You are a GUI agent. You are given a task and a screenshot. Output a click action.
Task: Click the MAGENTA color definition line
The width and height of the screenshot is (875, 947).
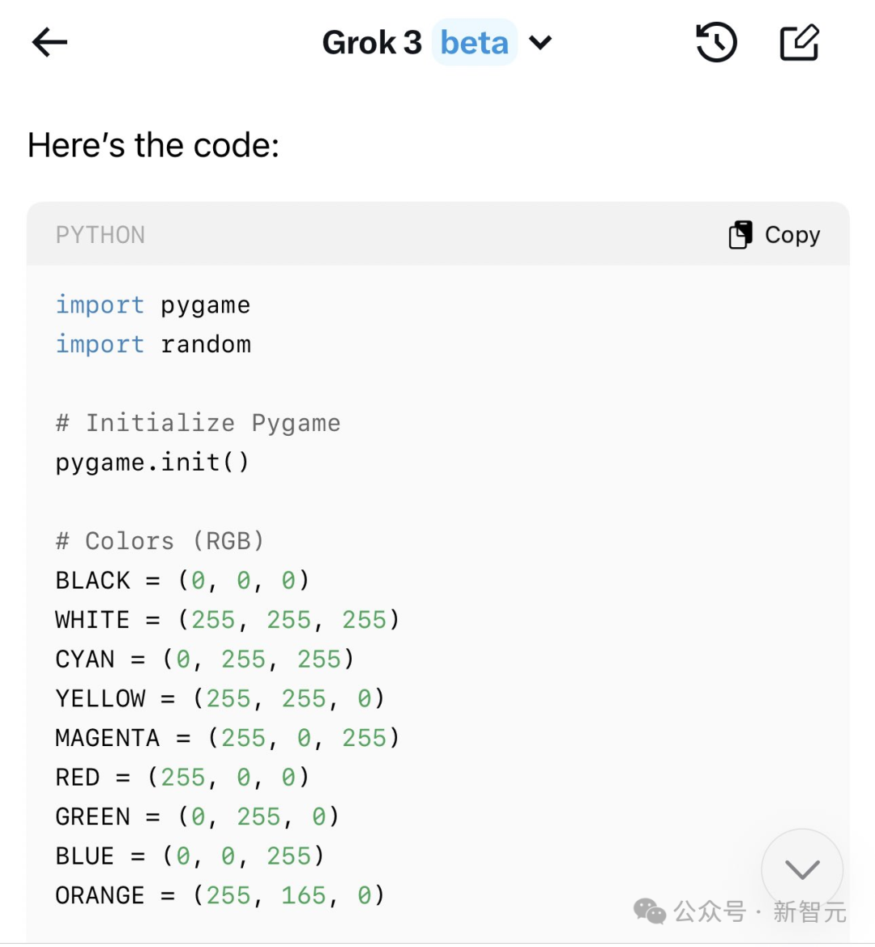[227, 738]
